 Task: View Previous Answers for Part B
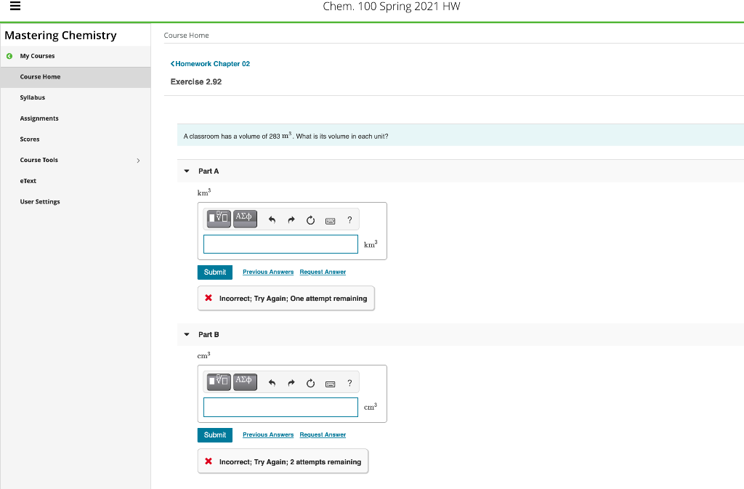point(268,435)
